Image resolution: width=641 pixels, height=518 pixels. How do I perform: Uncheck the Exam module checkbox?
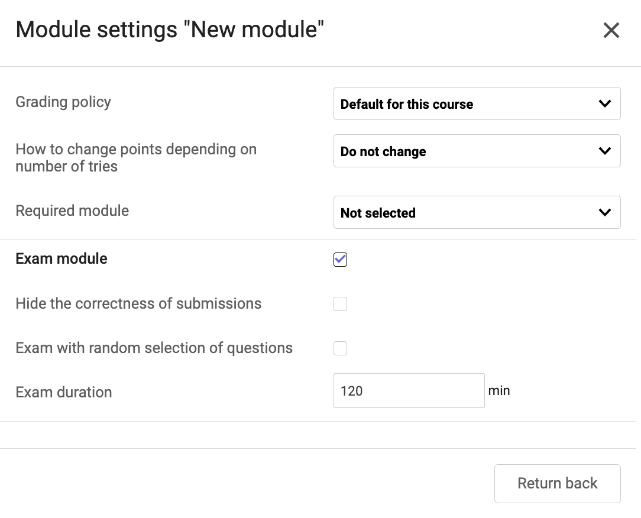click(x=340, y=260)
